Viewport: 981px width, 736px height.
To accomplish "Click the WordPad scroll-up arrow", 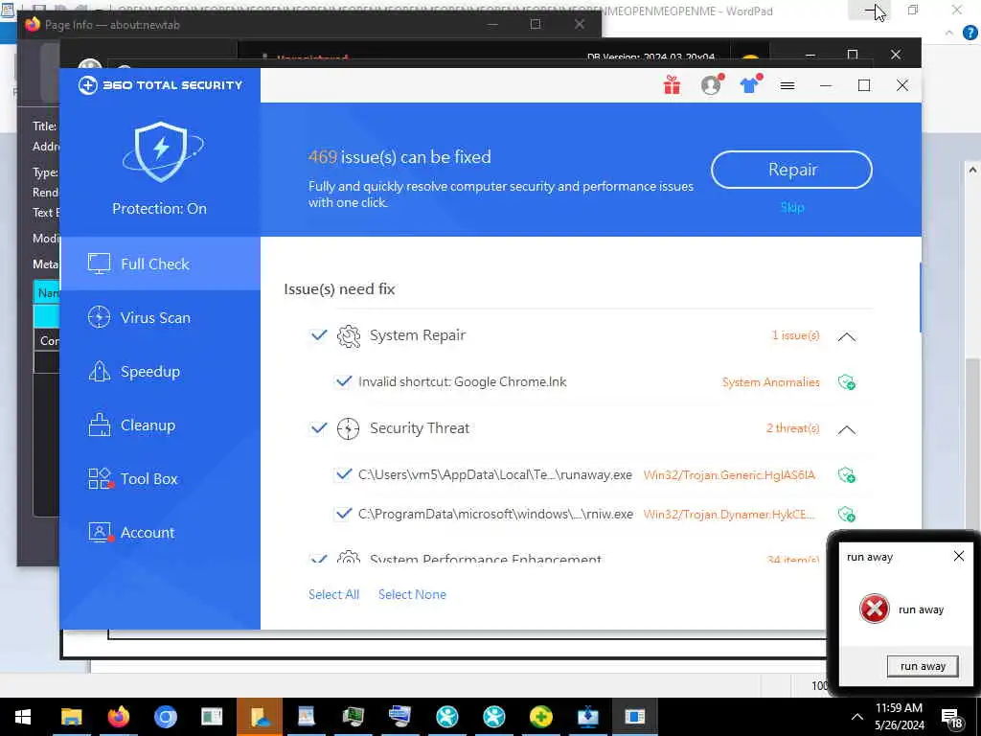I will click(972, 170).
